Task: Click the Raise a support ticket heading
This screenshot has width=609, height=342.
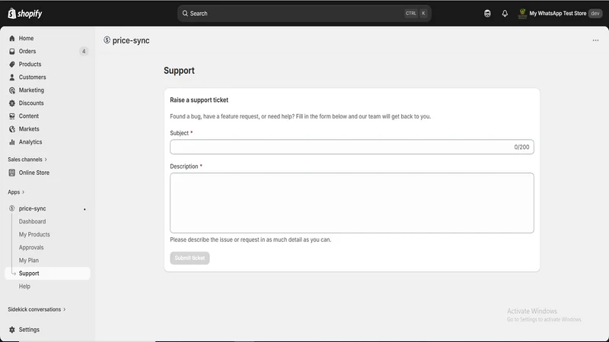Action: point(199,100)
